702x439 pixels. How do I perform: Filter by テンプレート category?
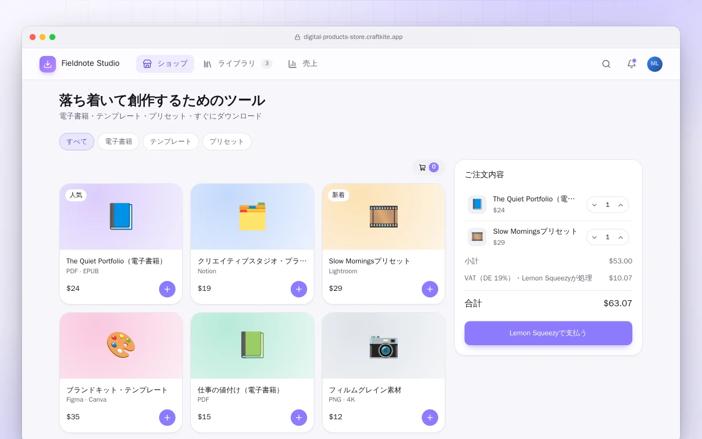(171, 142)
